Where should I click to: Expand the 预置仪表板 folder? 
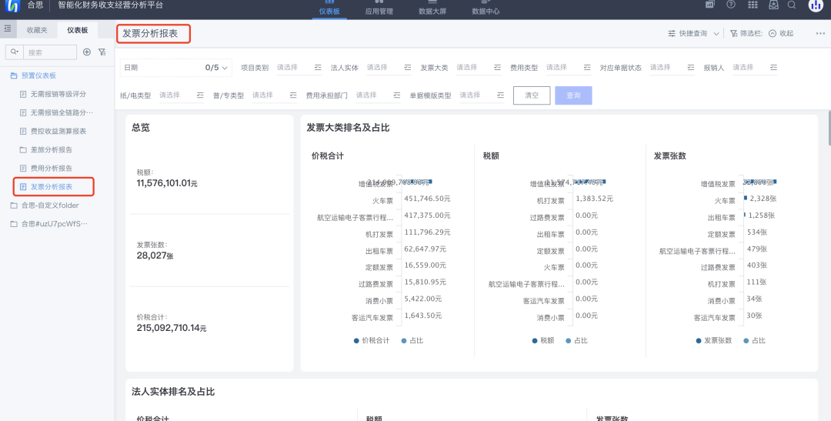tap(33, 76)
